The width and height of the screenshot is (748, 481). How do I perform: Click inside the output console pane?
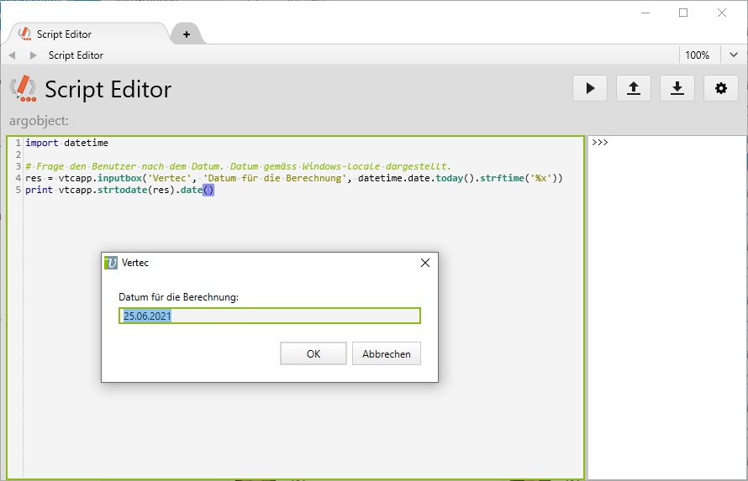pos(666,302)
